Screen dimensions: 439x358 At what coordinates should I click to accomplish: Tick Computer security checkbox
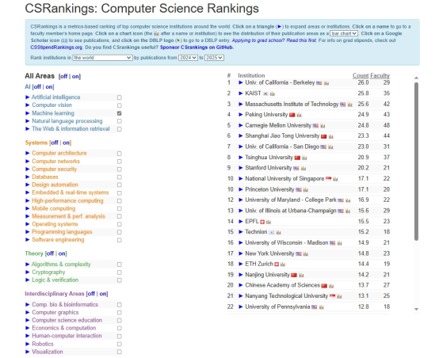(120, 169)
